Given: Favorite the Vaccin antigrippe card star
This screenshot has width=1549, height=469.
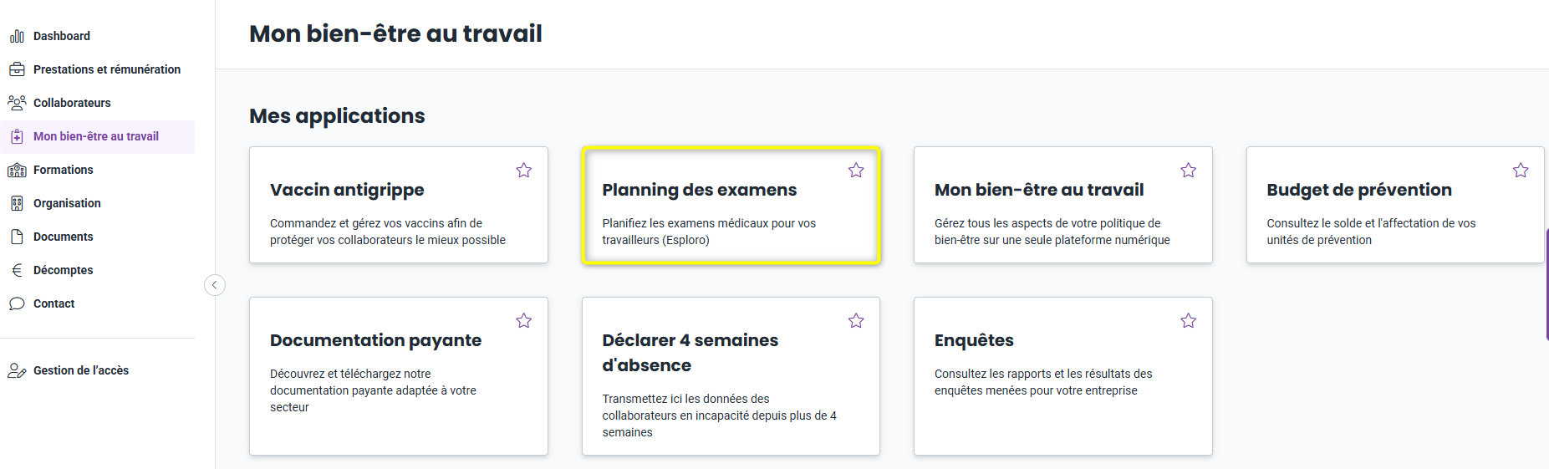Looking at the screenshot, I should pyautogui.click(x=524, y=171).
